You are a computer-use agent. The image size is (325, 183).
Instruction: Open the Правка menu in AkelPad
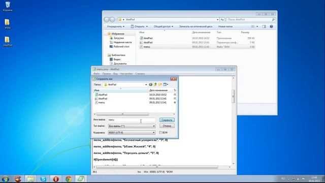[x=106, y=74]
